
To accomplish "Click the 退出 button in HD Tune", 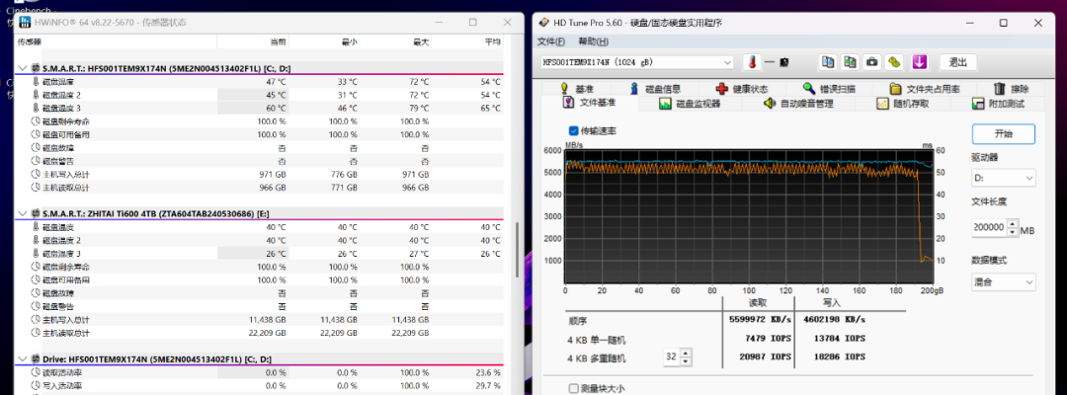I will click(958, 62).
